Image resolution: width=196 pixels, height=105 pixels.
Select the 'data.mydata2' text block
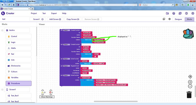click(99, 42)
